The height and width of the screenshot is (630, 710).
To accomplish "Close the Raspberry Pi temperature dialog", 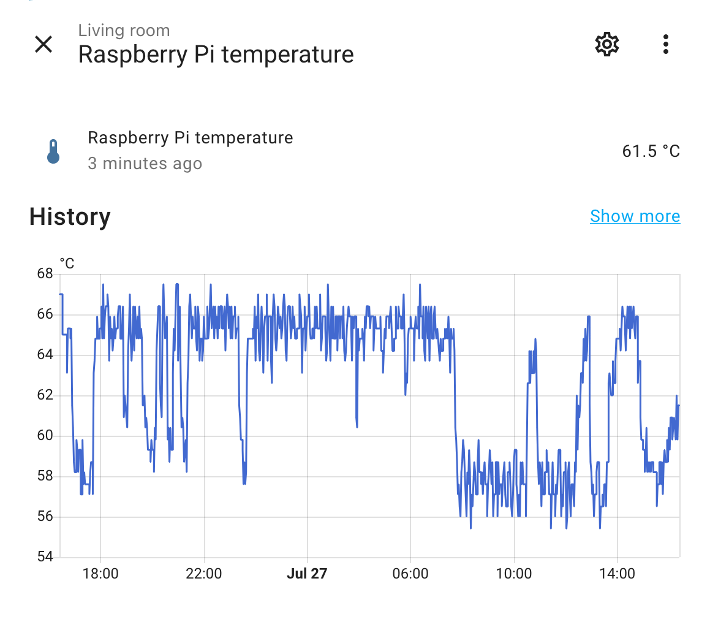I will click(x=43, y=44).
